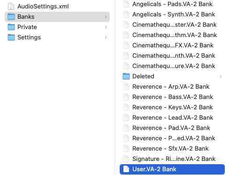
Task: Select Reverence - Sfx.VA-2 Bank file
Action: (172, 148)
